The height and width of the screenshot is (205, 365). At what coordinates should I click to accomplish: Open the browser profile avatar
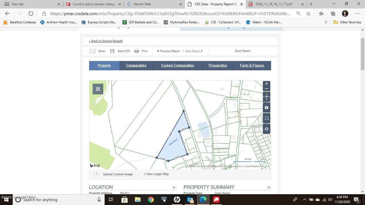[x=345, y=13]
